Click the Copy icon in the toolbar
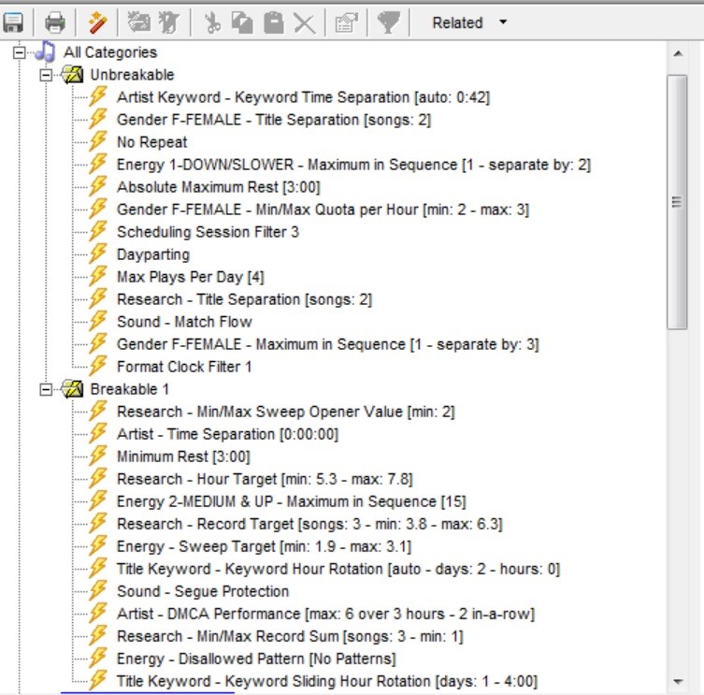Viewport: 704px width, 695px height. click(242, 22)
